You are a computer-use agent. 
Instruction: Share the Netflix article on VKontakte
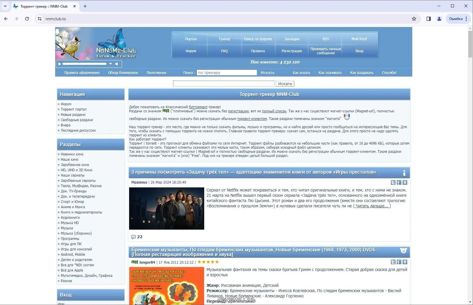pyautogui.click(x=405, y=182)
